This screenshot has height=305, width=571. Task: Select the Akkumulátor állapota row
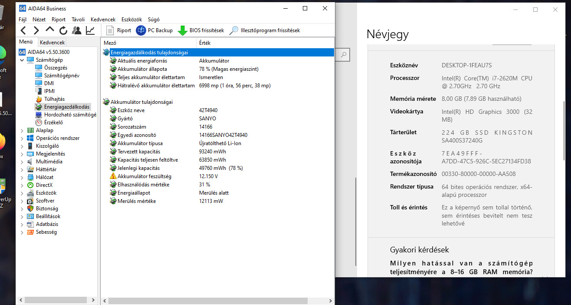(218, 69)
